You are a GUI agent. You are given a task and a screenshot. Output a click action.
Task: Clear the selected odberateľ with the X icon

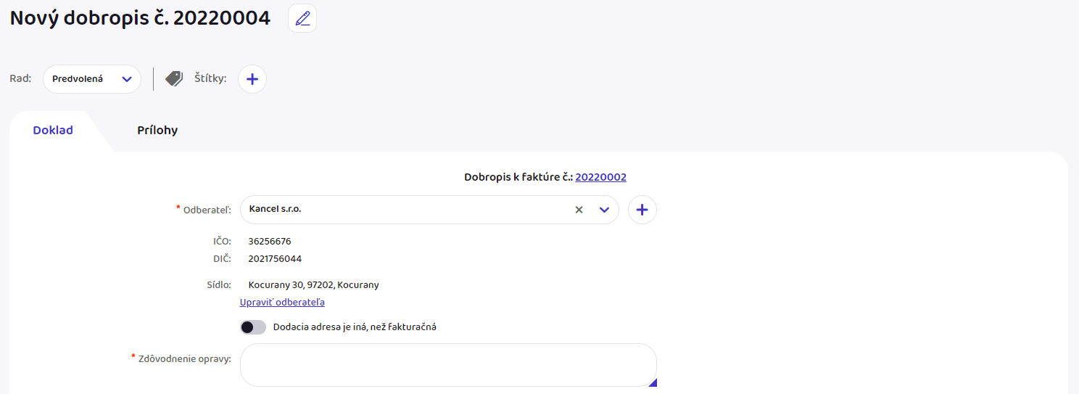tap(579, 210)
